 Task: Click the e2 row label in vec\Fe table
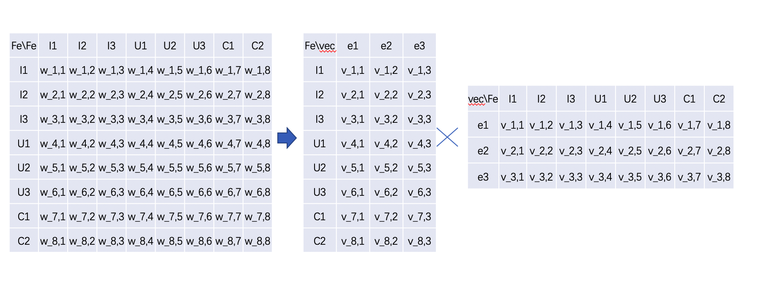pos(483,151)
